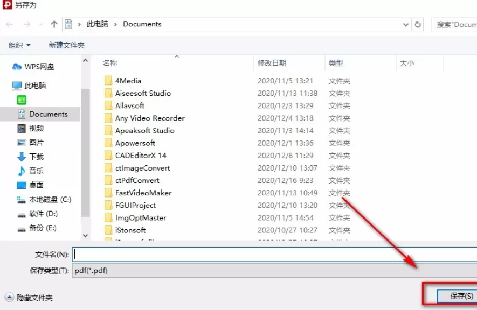Image resolution: width=477 pixels, height=310 pixels.
Task: Click folder icon of ImgOptMaster
Action: pos(108,217)
